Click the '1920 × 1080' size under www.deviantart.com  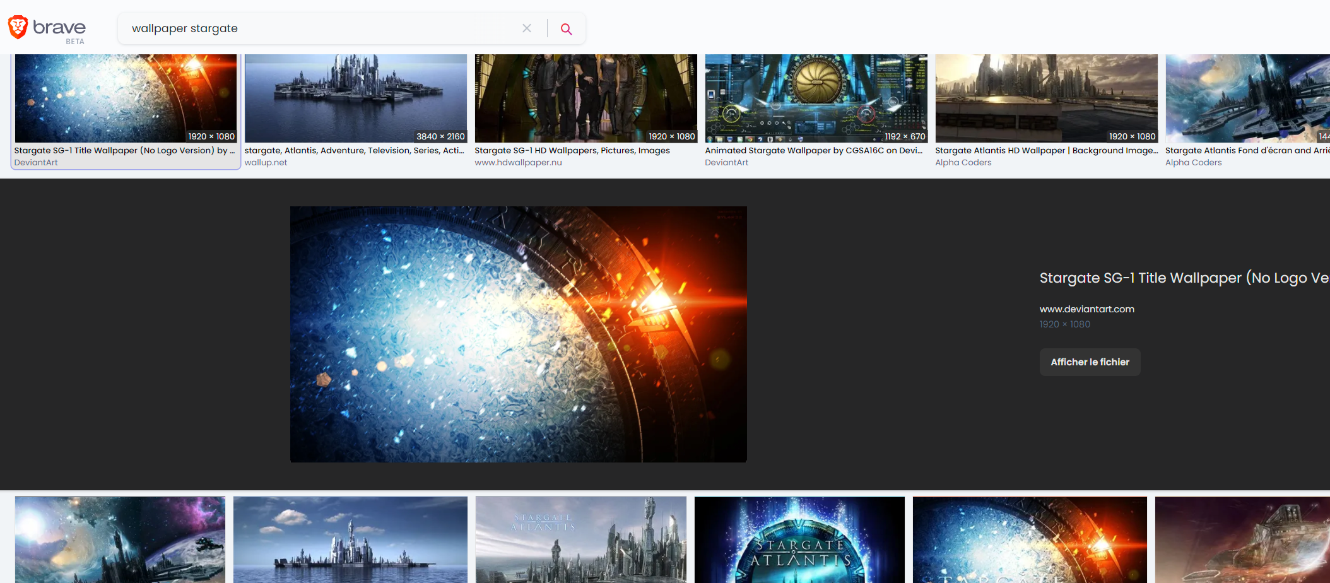click(1065, 324)
